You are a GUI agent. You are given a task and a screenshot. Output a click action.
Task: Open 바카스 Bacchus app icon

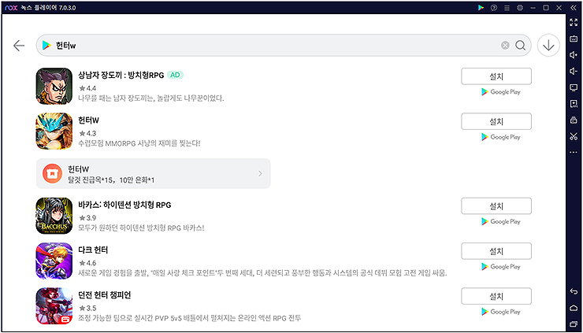pyautogui.click(x=54, y=216)
